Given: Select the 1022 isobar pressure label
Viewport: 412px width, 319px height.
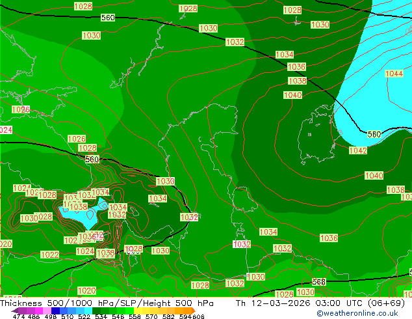Looking at the screenshot, I should point(50,255).
